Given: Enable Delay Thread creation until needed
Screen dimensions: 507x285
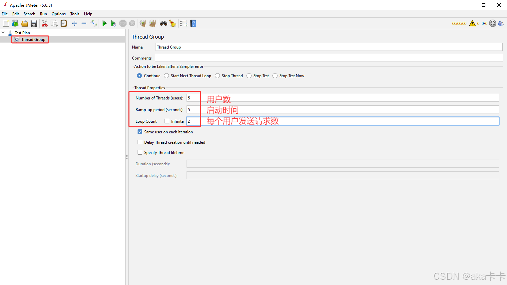Looking at the screenshot, I should point(140,142).
